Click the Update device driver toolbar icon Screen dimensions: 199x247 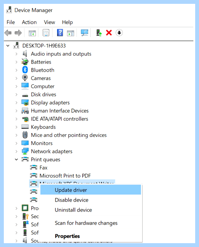(99, 33)
